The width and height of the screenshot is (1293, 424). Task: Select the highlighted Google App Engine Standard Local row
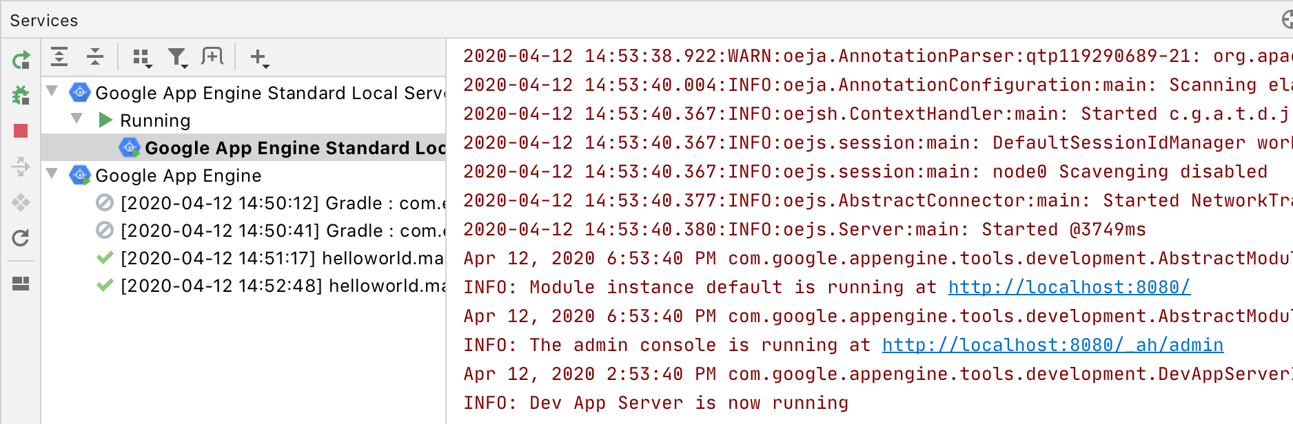coord(276,147)
